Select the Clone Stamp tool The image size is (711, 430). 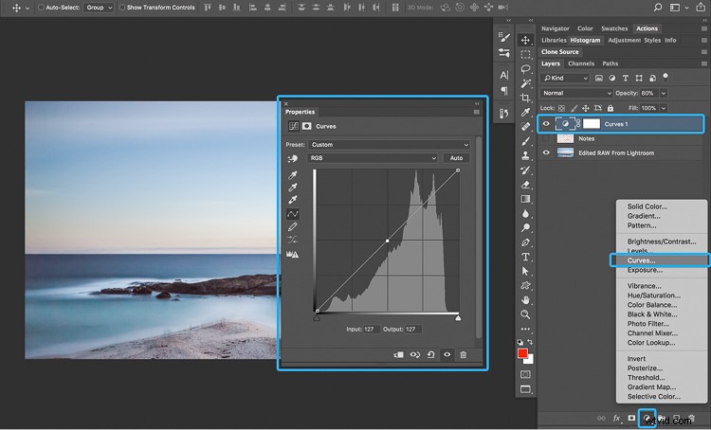[525, 156]
